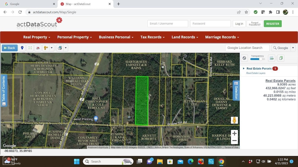Click the green zoom-to-full-extent icon
Image resolution: width=298 pixels, height=167 pixels.
pos(30,48)
